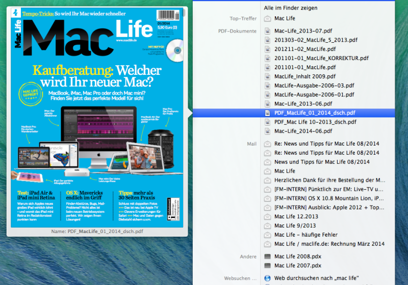
Task: Click the PDF icon beside MacLife-Ausgabe-2006-01.pdf
Action: pos(267,95)
